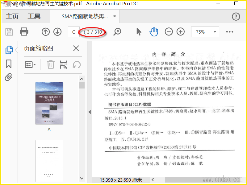Screen dimensions: 247x185
Task: Close the 页面缩略图 panel
Action: pos(76,48)
